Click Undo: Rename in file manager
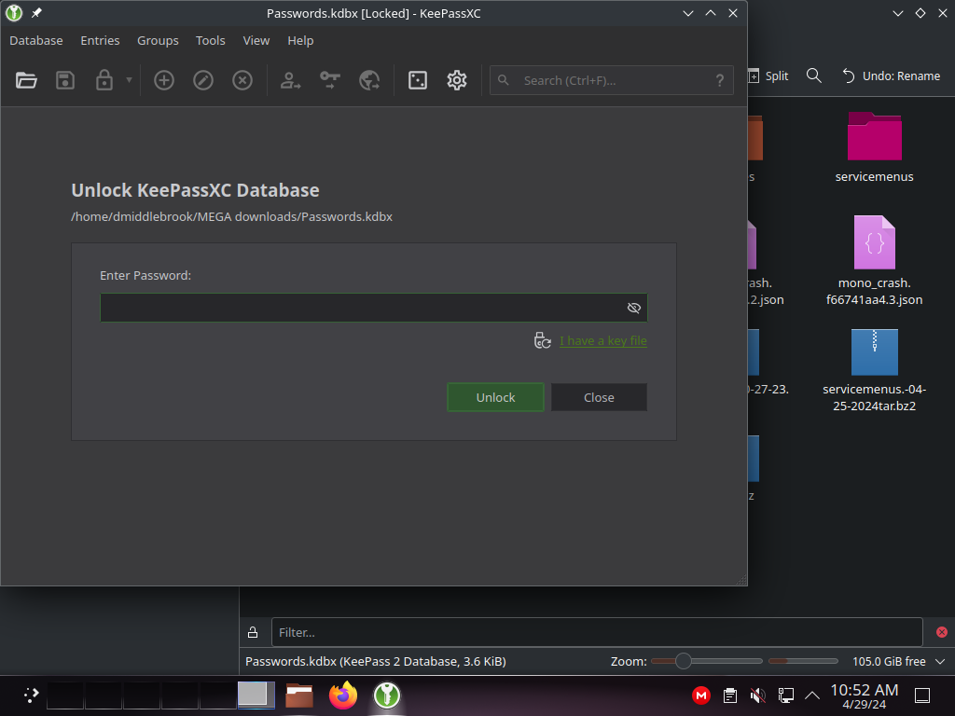The height and width of the screenshot is (716, 955). [x=892, y=76]
